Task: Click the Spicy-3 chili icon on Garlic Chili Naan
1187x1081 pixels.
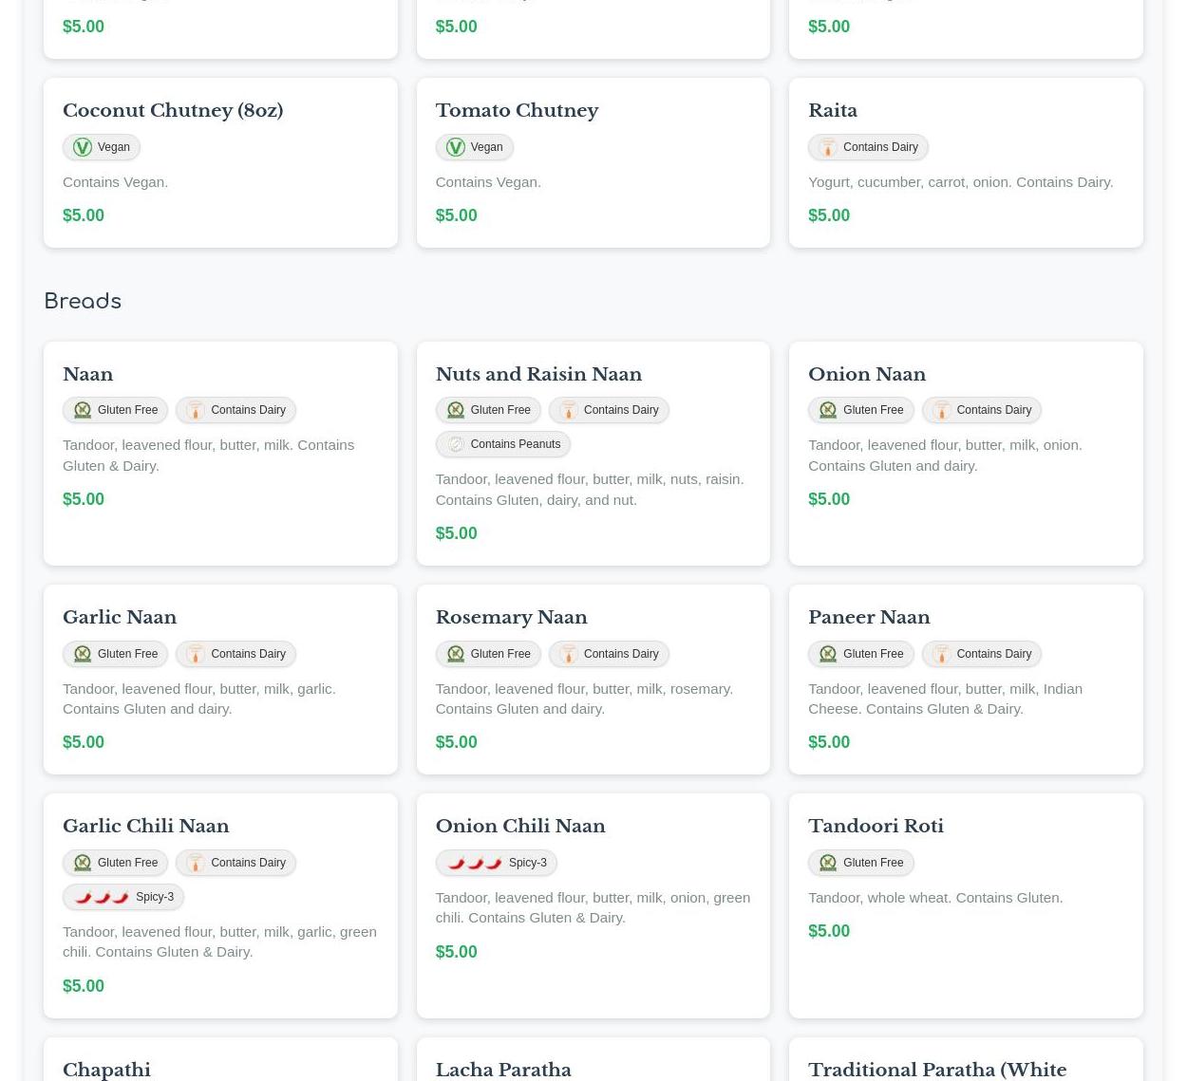Action: pyautogui.click(x=102, y=897)
